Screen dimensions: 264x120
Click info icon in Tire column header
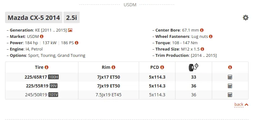47,67
